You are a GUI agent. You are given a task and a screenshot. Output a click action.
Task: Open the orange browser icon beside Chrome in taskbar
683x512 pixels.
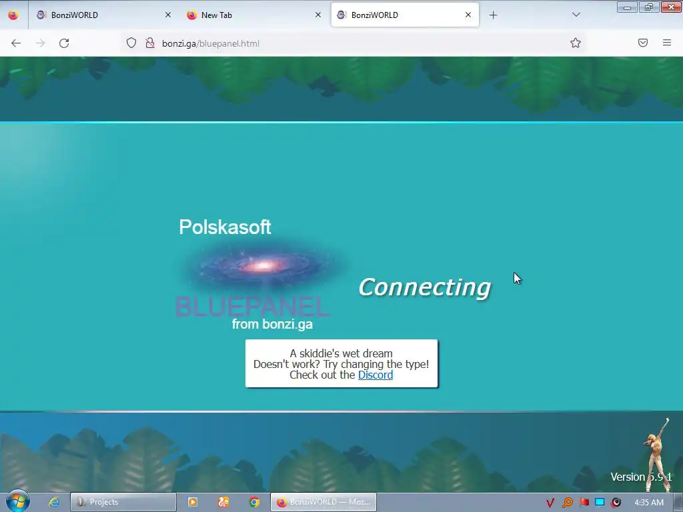223,502
